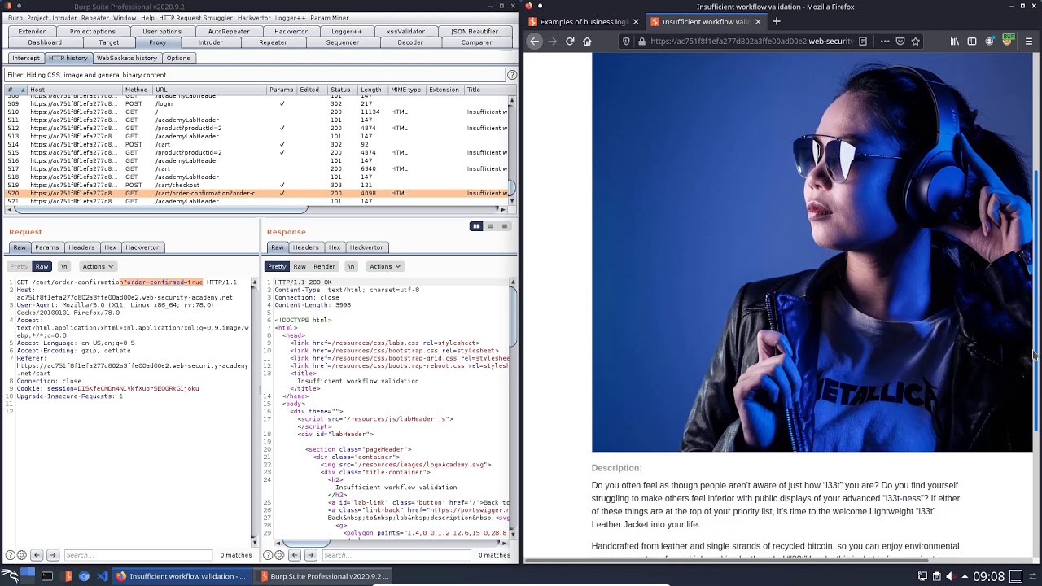
Task: Toggle non-printing characters in Response
Action: pyautogui.click(x=351, y=266)
